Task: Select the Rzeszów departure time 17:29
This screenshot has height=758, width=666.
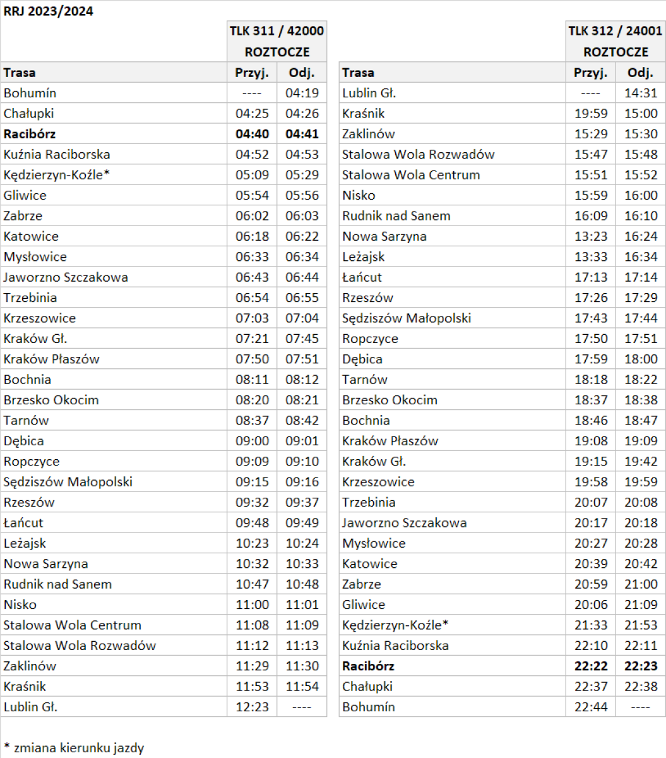Action: pyautogui.click(x=640, y=298)
